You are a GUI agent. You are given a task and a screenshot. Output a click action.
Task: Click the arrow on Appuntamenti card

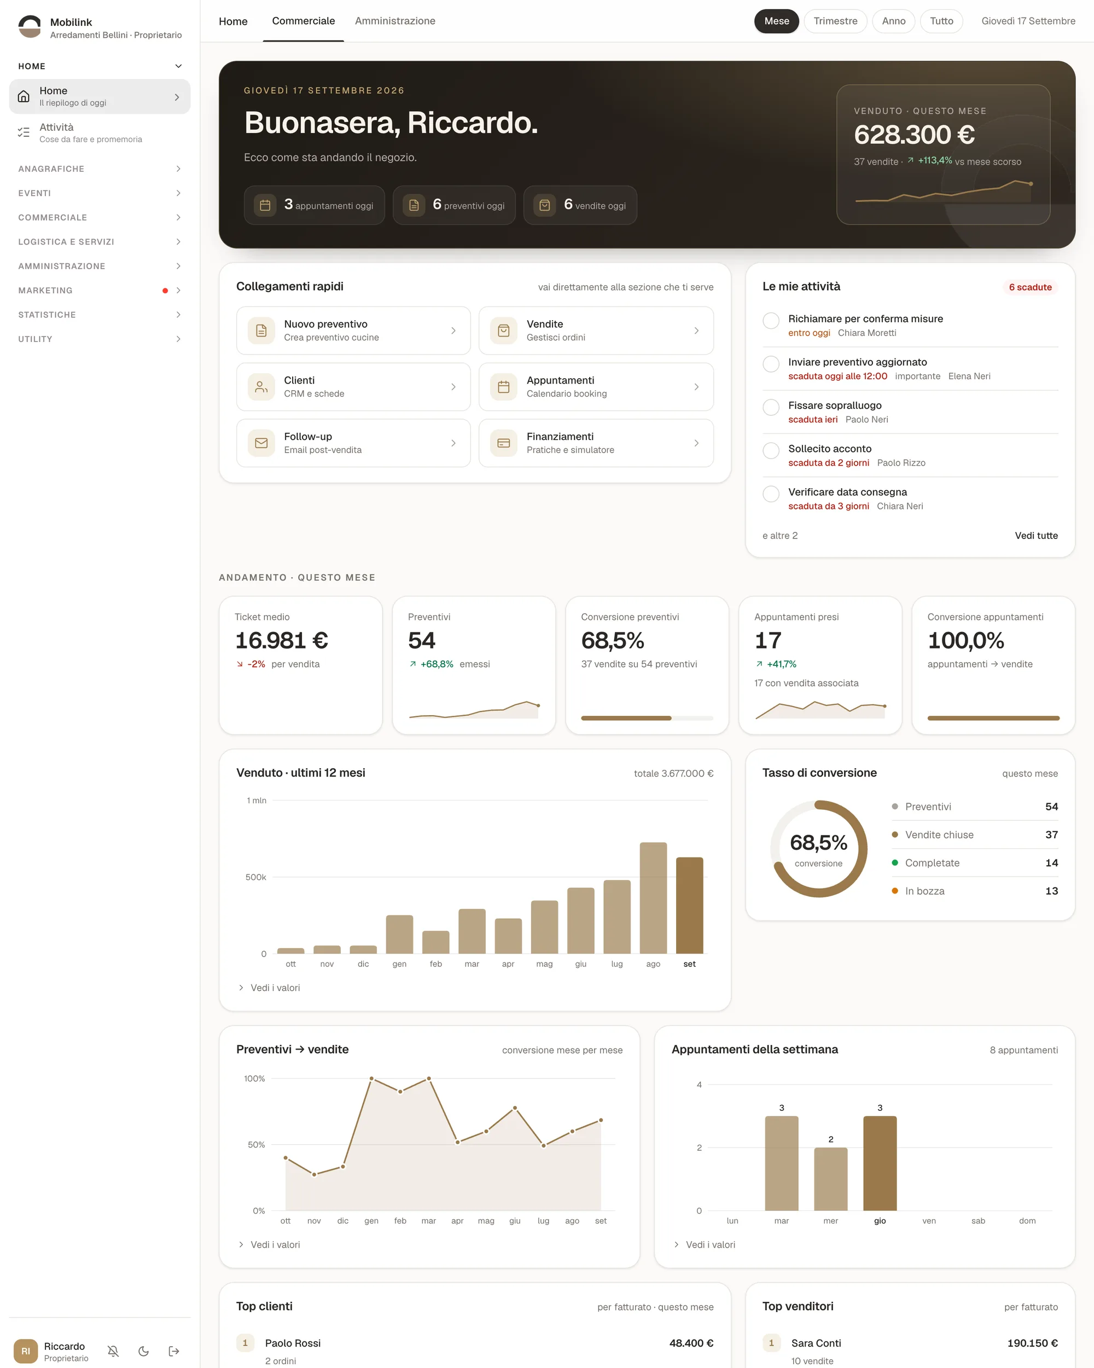(696, 387)
